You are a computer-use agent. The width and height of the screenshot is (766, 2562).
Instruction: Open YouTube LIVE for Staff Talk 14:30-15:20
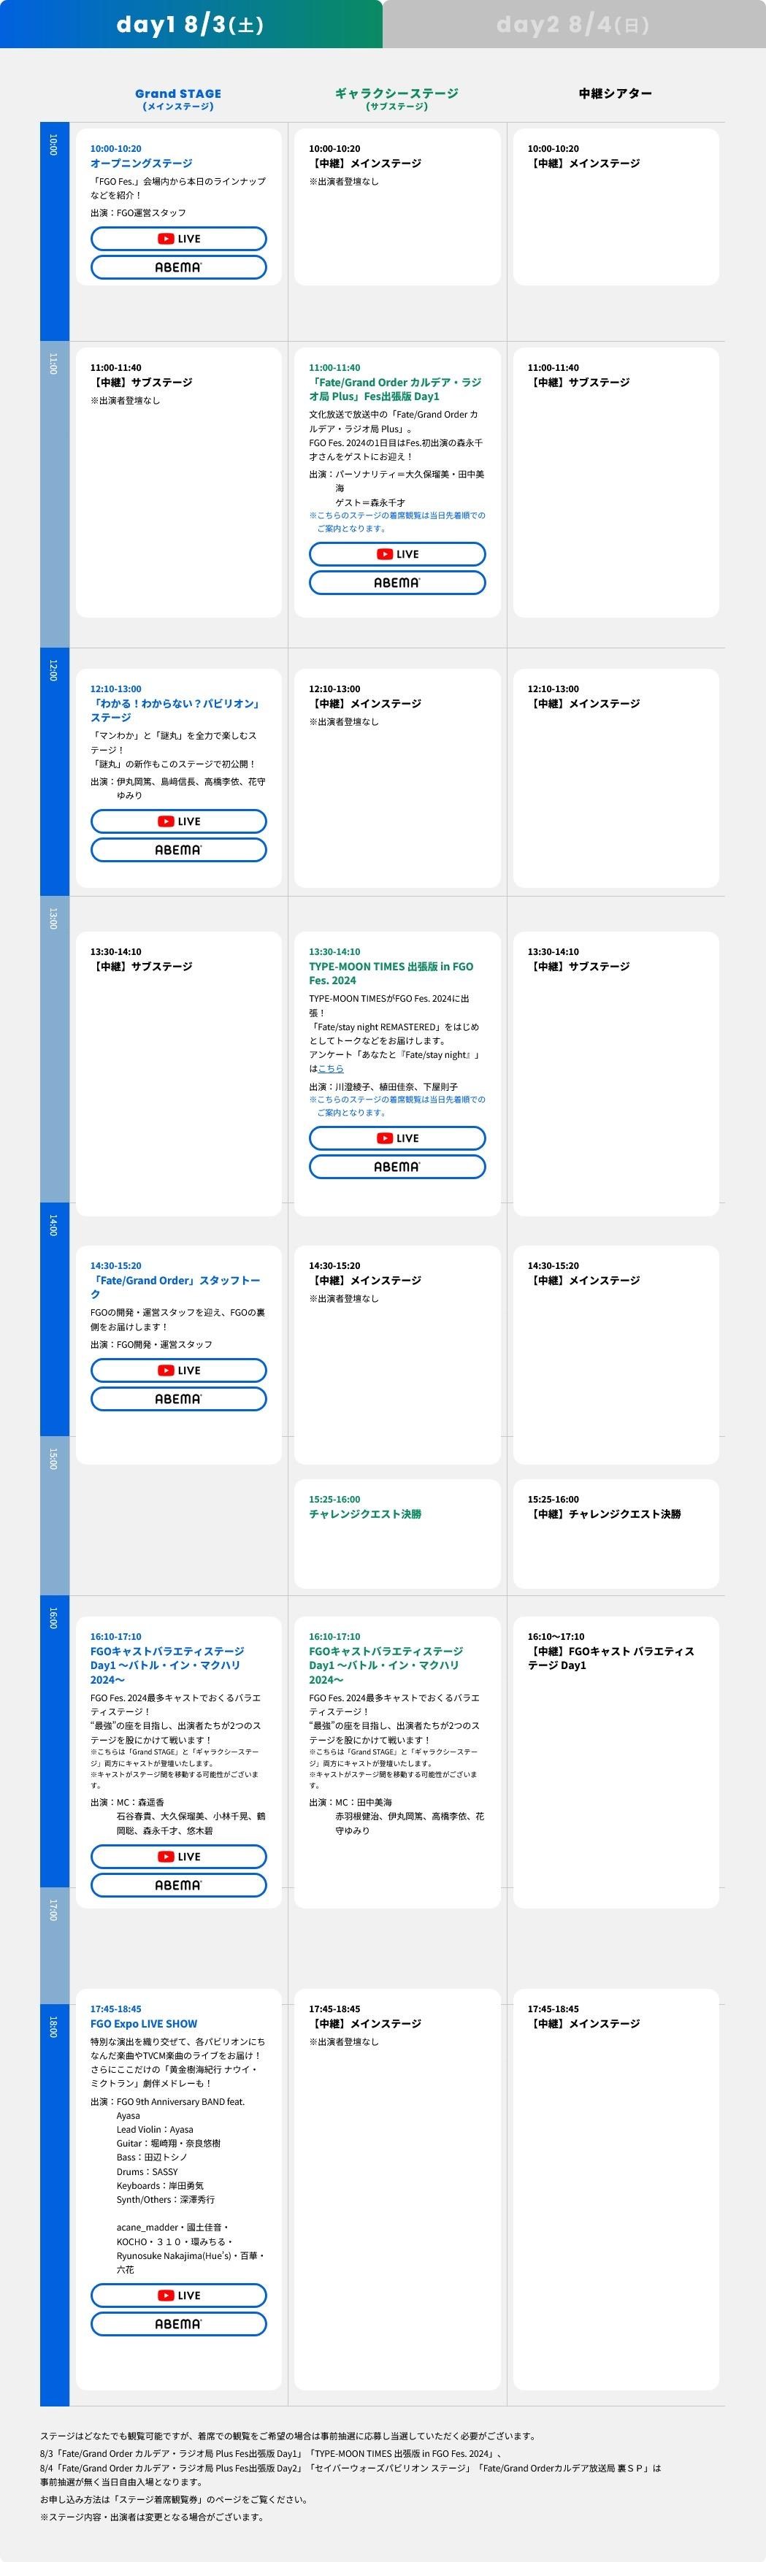[x=179, y=1370]
